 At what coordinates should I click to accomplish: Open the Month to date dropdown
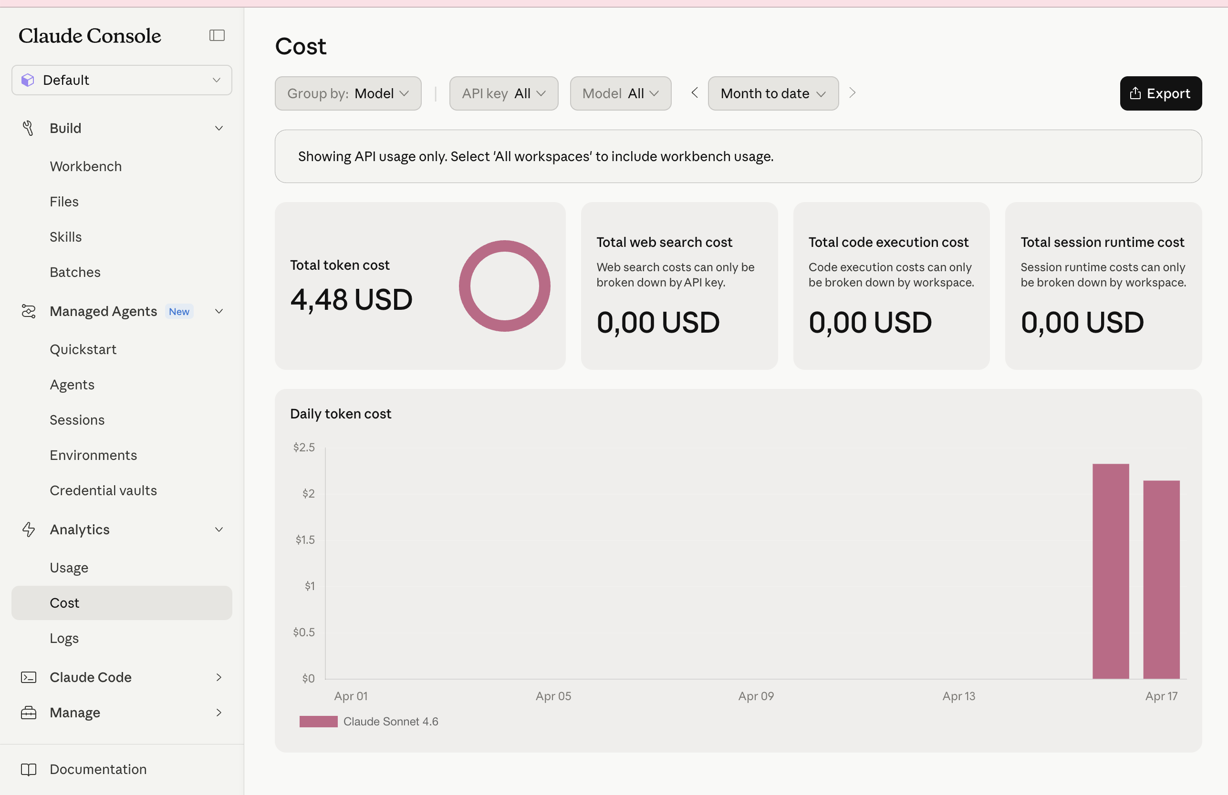[773, 93]
